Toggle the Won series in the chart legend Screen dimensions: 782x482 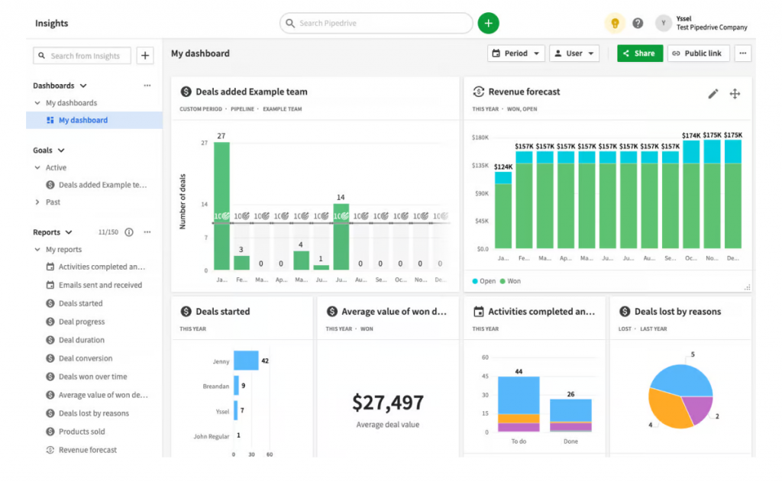509,281
